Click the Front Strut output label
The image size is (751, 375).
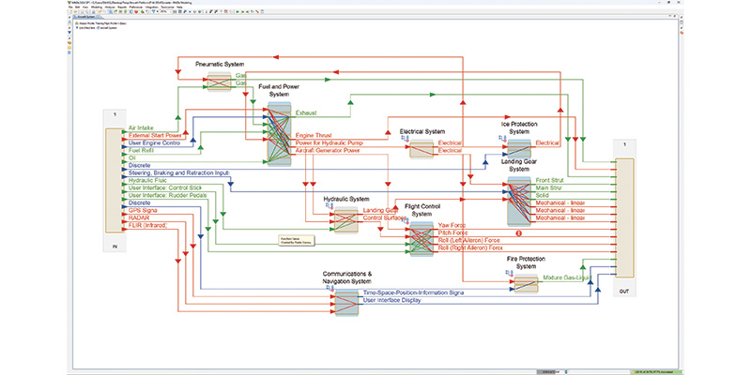[x=549, y=180]
